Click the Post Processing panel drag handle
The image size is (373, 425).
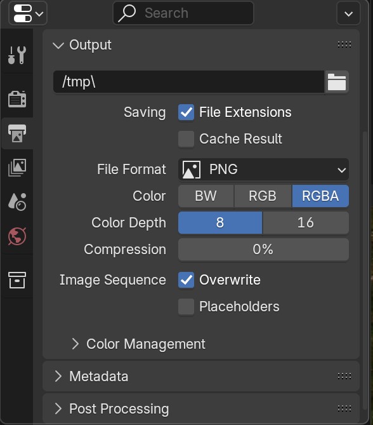(344, 408)
